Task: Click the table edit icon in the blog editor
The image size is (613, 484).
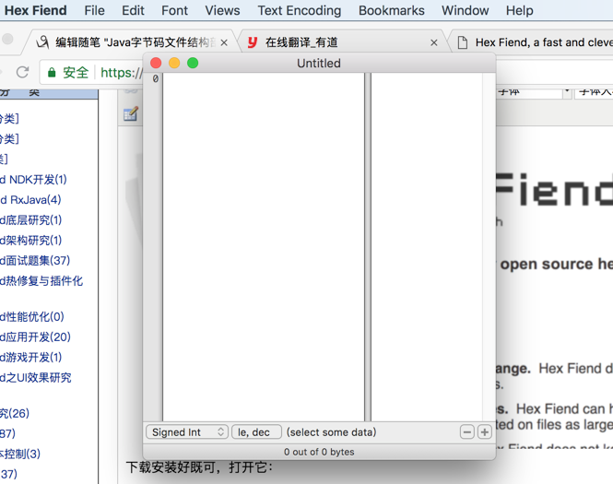Action: [x=131, y=113]
